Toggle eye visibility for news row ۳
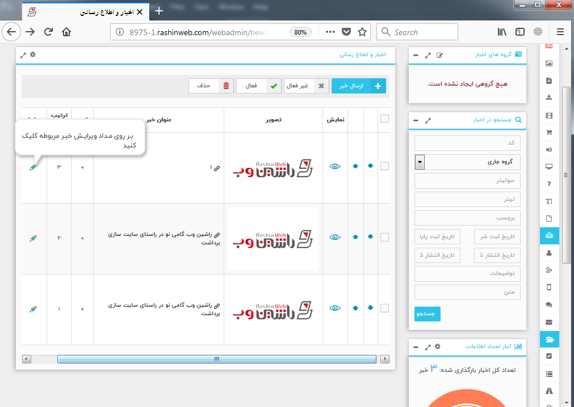 click(x=335, y=166)
